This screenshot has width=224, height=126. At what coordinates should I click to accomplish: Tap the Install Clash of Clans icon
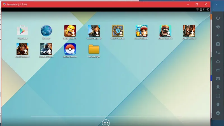[x=70, y=31]
